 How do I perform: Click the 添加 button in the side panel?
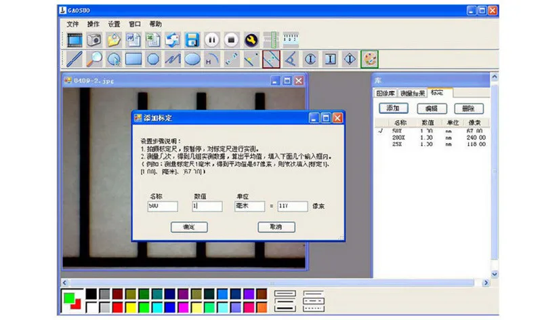[393, 108]
